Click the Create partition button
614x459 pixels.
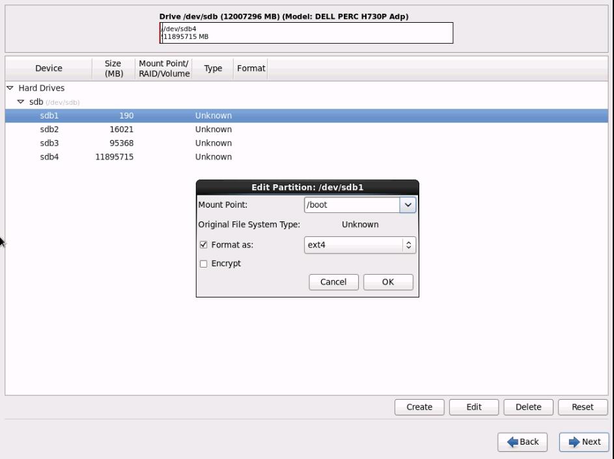click(419, 407)
